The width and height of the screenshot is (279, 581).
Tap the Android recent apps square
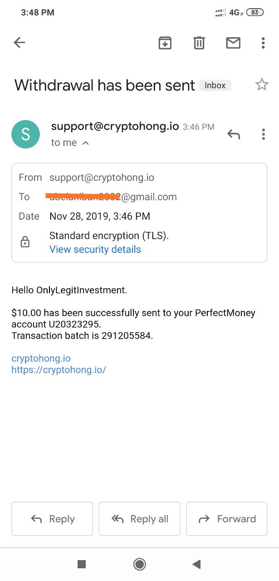(x=82, y=564)
